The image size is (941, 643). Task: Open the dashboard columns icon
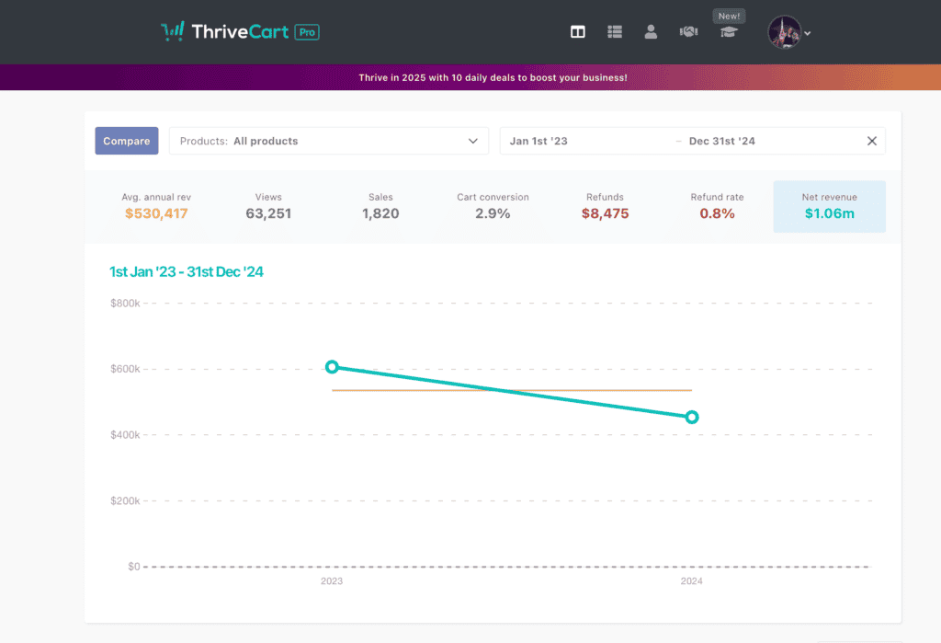tap(577, 32)
